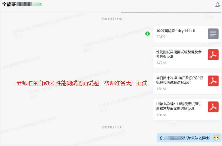The height and width of the screenshot is (146, 222).
Task: Click the 1.34M file size label
Action: [161, 89]
